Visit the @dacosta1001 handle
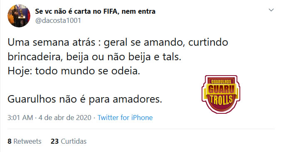The image size is (281, 152). coord(58,21)
